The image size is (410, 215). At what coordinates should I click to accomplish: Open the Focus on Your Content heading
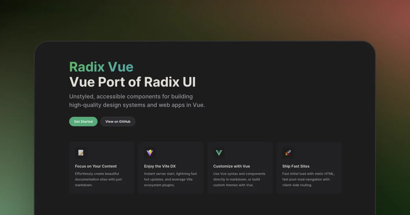(x=96, y=166)
